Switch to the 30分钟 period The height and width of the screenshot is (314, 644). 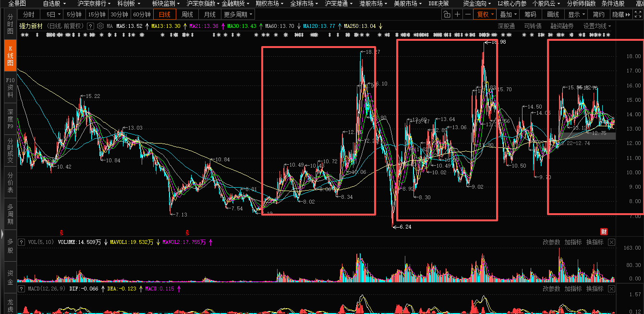[x=120, y=14]
